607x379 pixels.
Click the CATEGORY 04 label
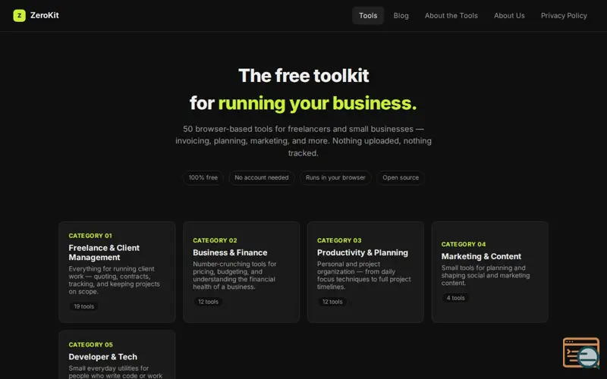[x=464, y=244]
